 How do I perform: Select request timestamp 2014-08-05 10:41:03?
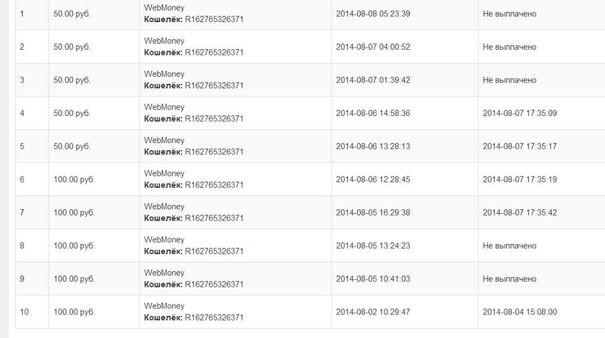372,279
